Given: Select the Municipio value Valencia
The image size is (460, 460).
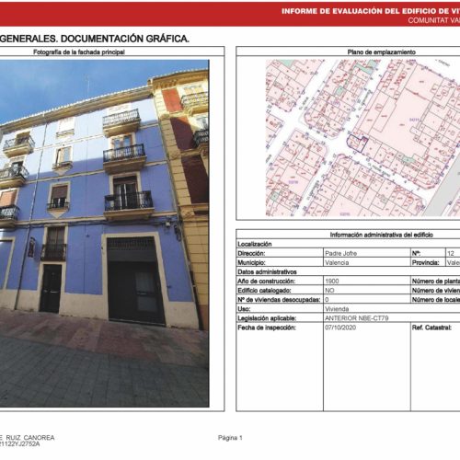Looking at the screenshot, I should tap(337, 262).
